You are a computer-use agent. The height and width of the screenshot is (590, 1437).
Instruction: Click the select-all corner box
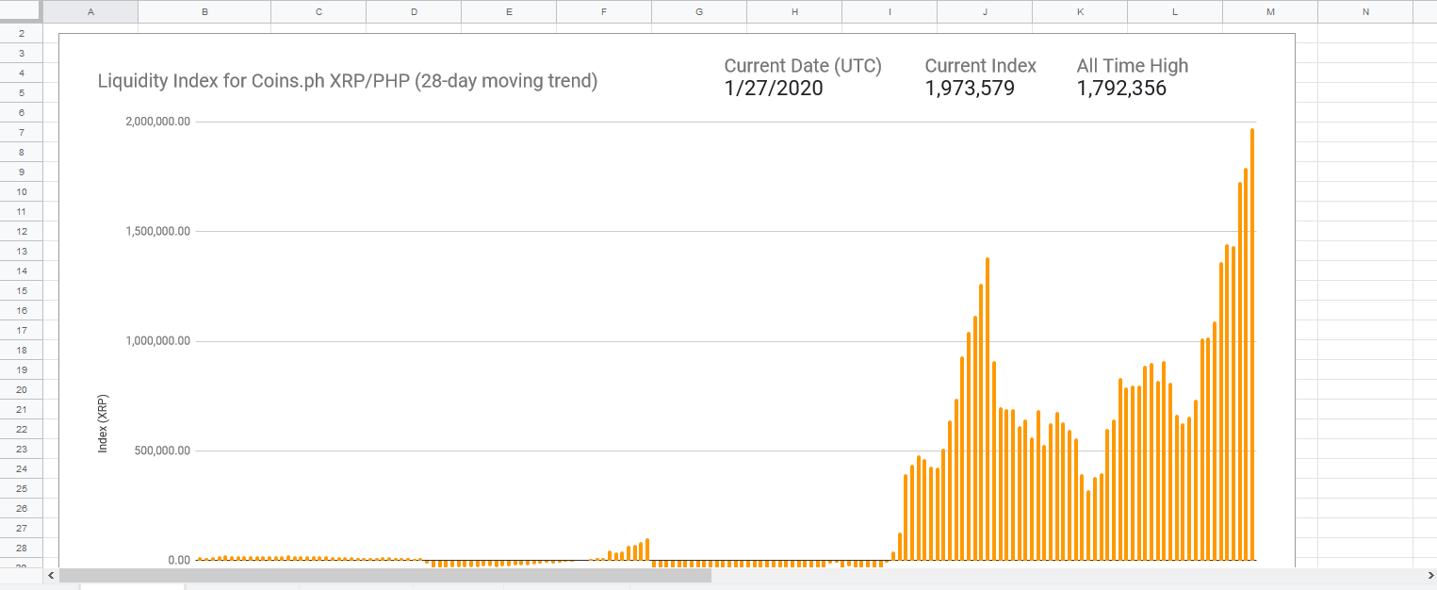click(x=21, y=11)
